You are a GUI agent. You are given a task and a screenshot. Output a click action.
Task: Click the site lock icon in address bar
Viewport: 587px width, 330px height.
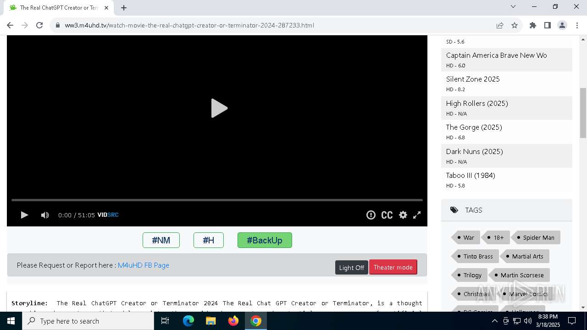click(x=57, y=25)
